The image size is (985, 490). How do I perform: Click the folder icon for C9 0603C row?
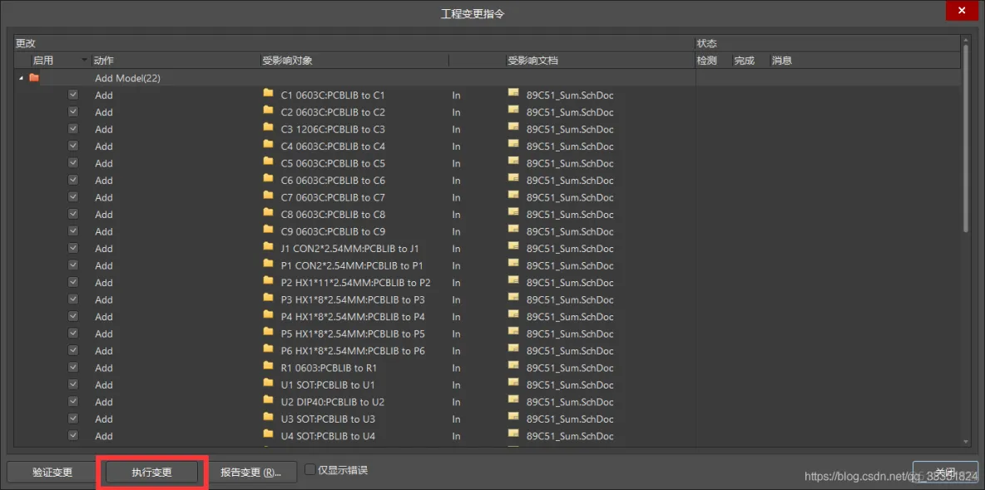point(268,230)
